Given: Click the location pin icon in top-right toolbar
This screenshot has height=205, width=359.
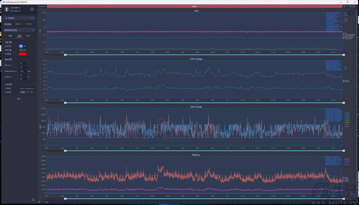Looking at the screenshot, I should coord(348,6).
